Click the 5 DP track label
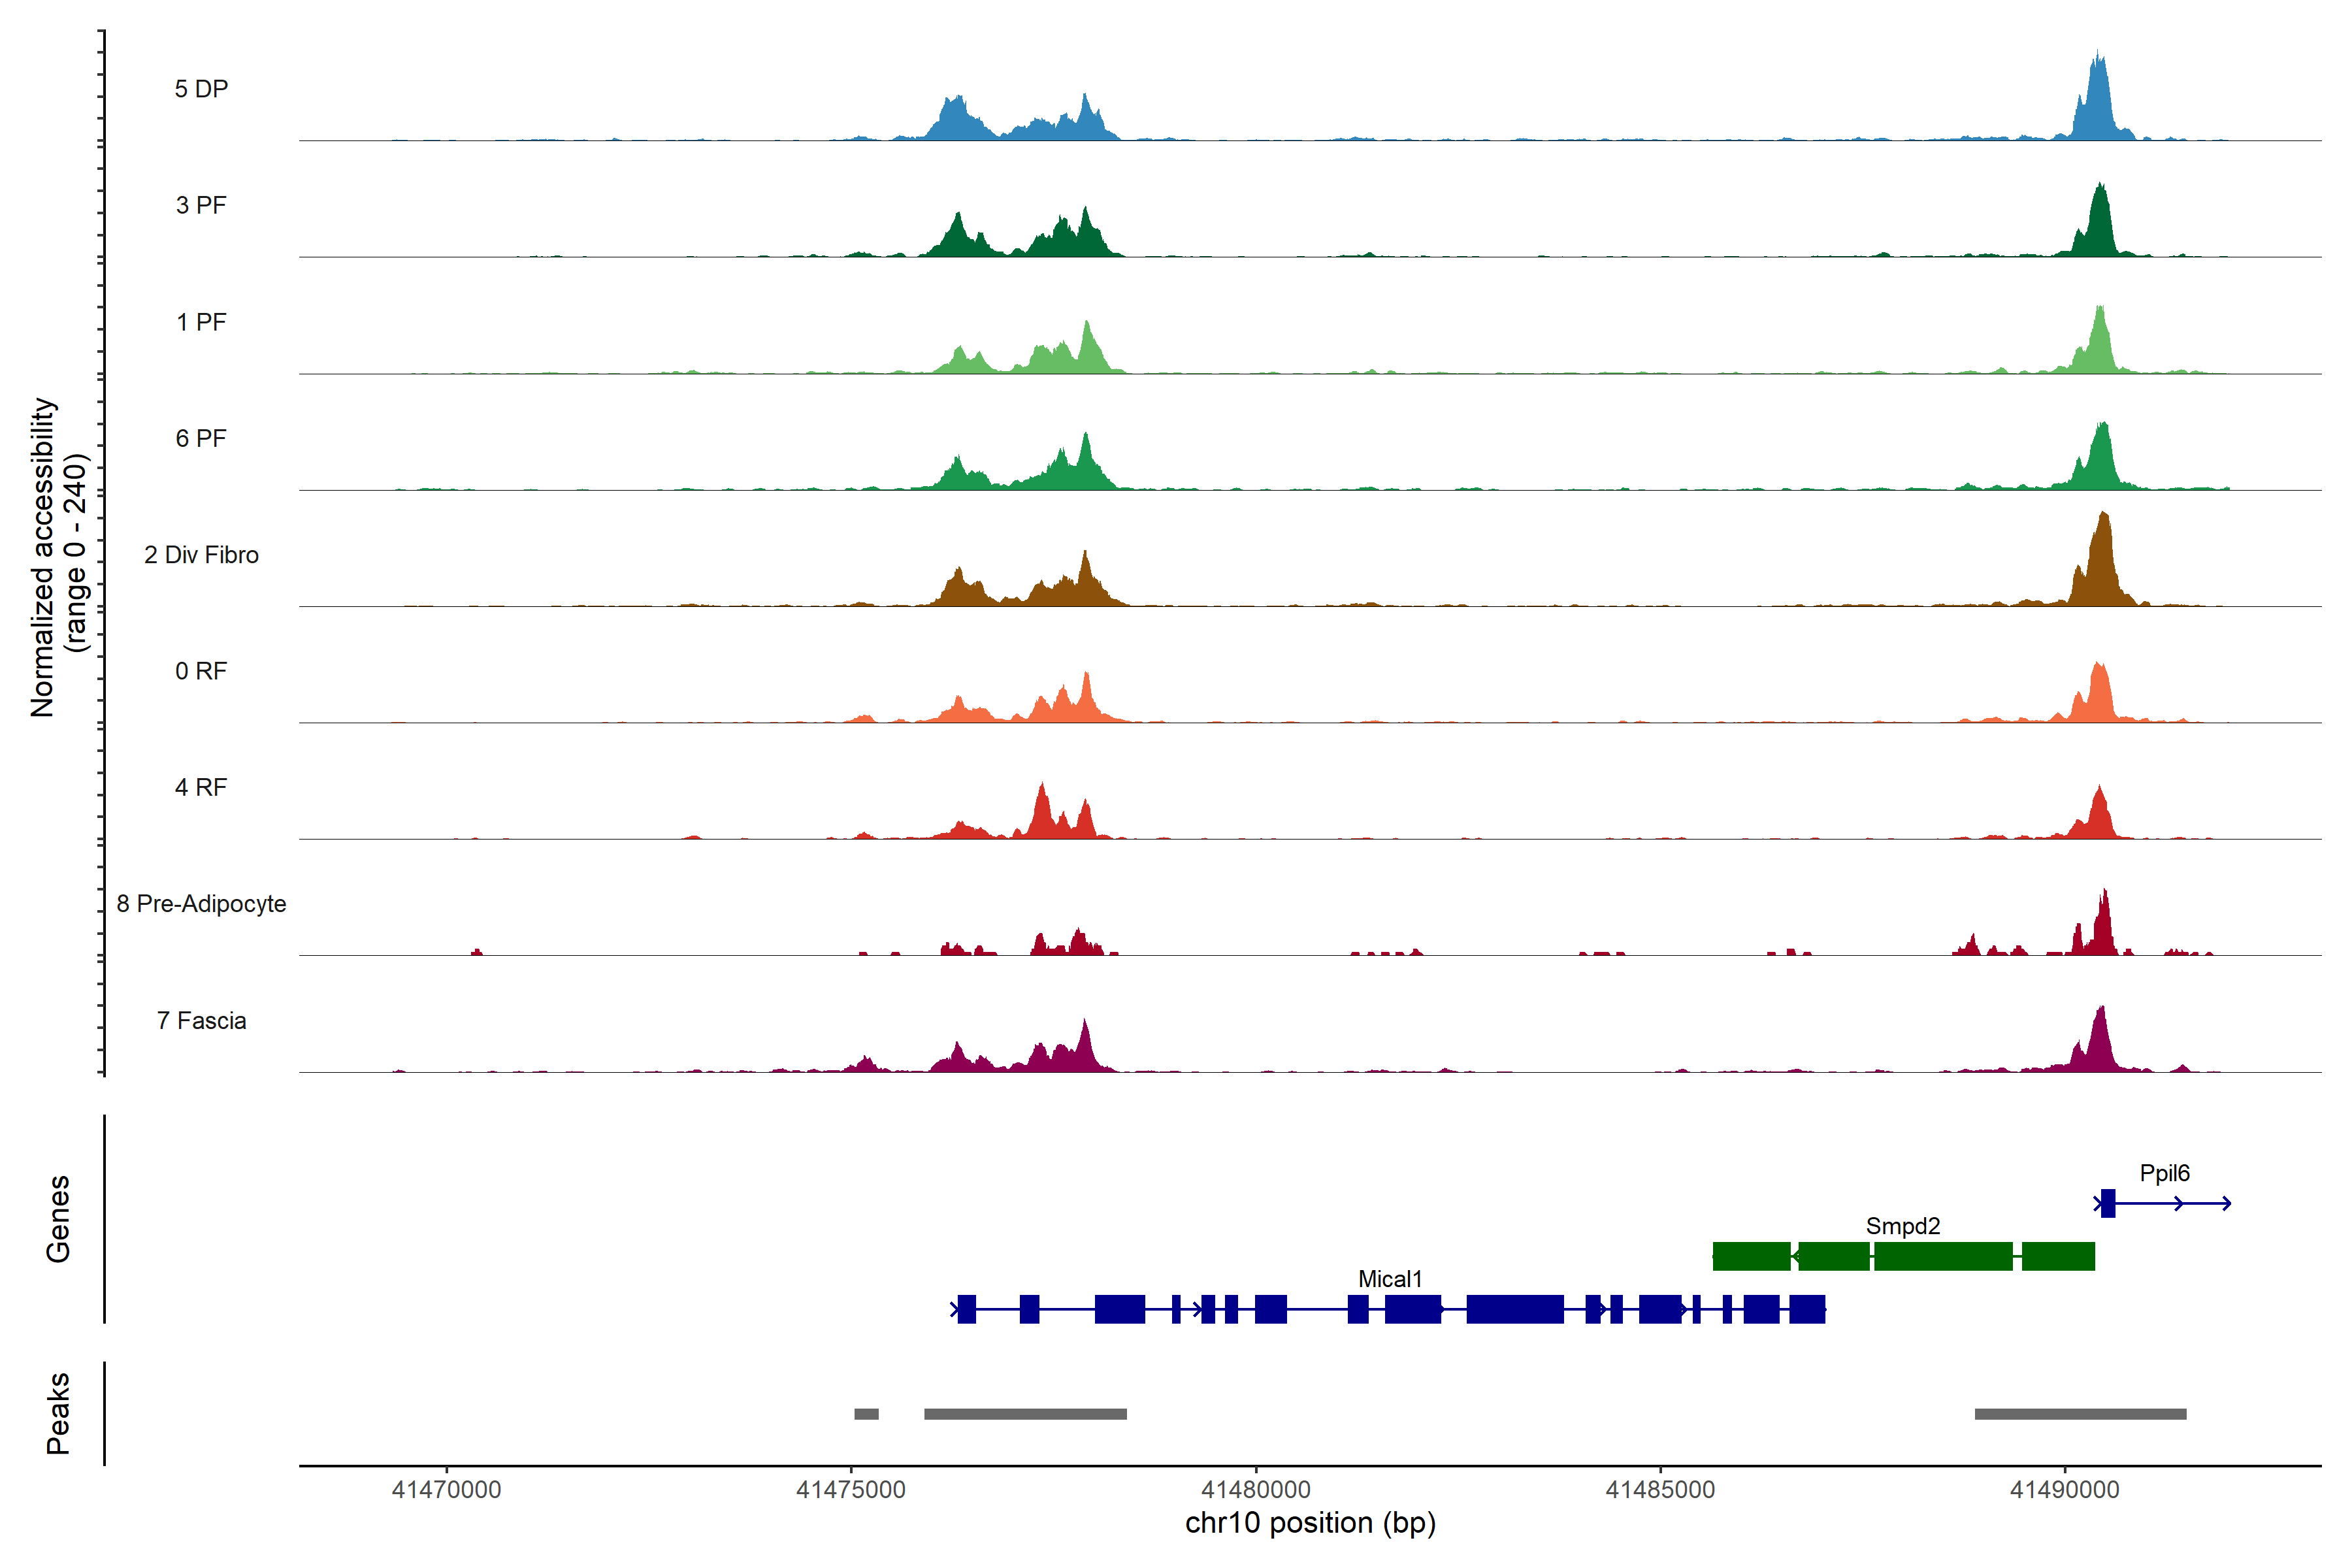 (x=201, y=89)
